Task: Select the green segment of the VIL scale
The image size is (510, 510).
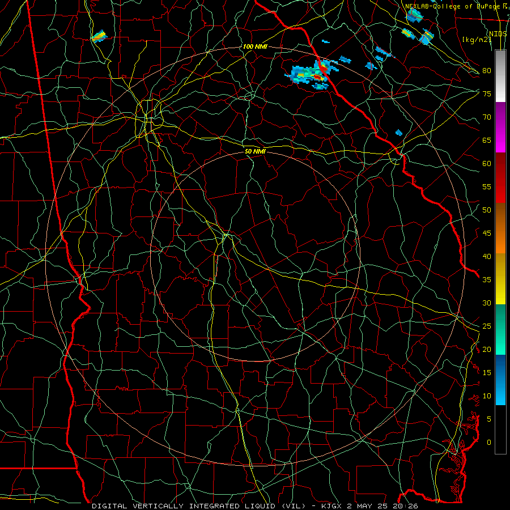Action: pyautogui.click(x=500, y=329)
